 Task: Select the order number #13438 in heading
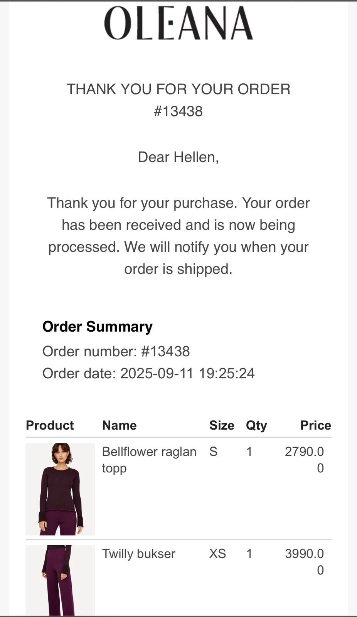pyautogui.click(x=178, y=111)
